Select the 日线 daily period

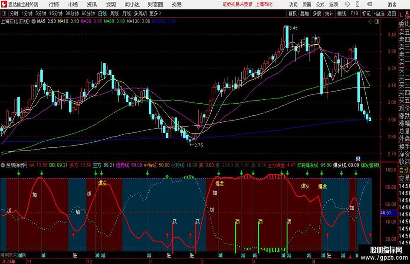click(x=102, y=13)
